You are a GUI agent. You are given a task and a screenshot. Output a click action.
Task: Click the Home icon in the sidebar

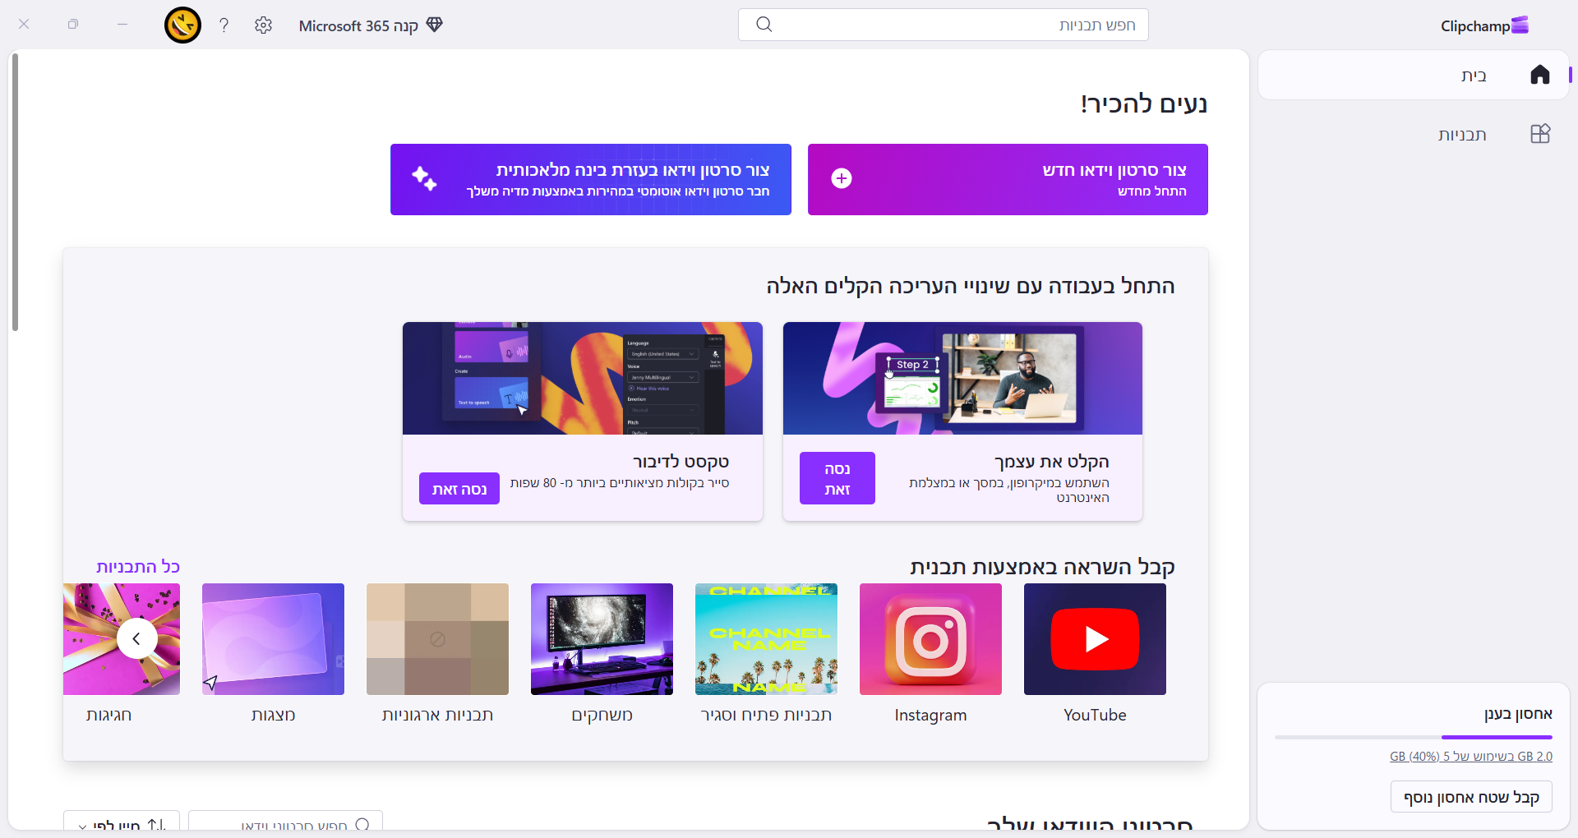click(1539, 75)
